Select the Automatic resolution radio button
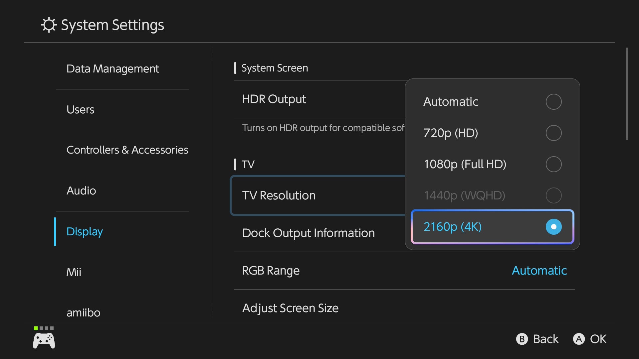Screen dimensions: 639x359 pos(553,102)
